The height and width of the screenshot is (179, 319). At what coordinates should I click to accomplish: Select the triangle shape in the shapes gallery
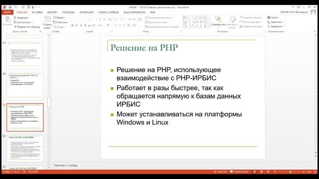(185, 22)
